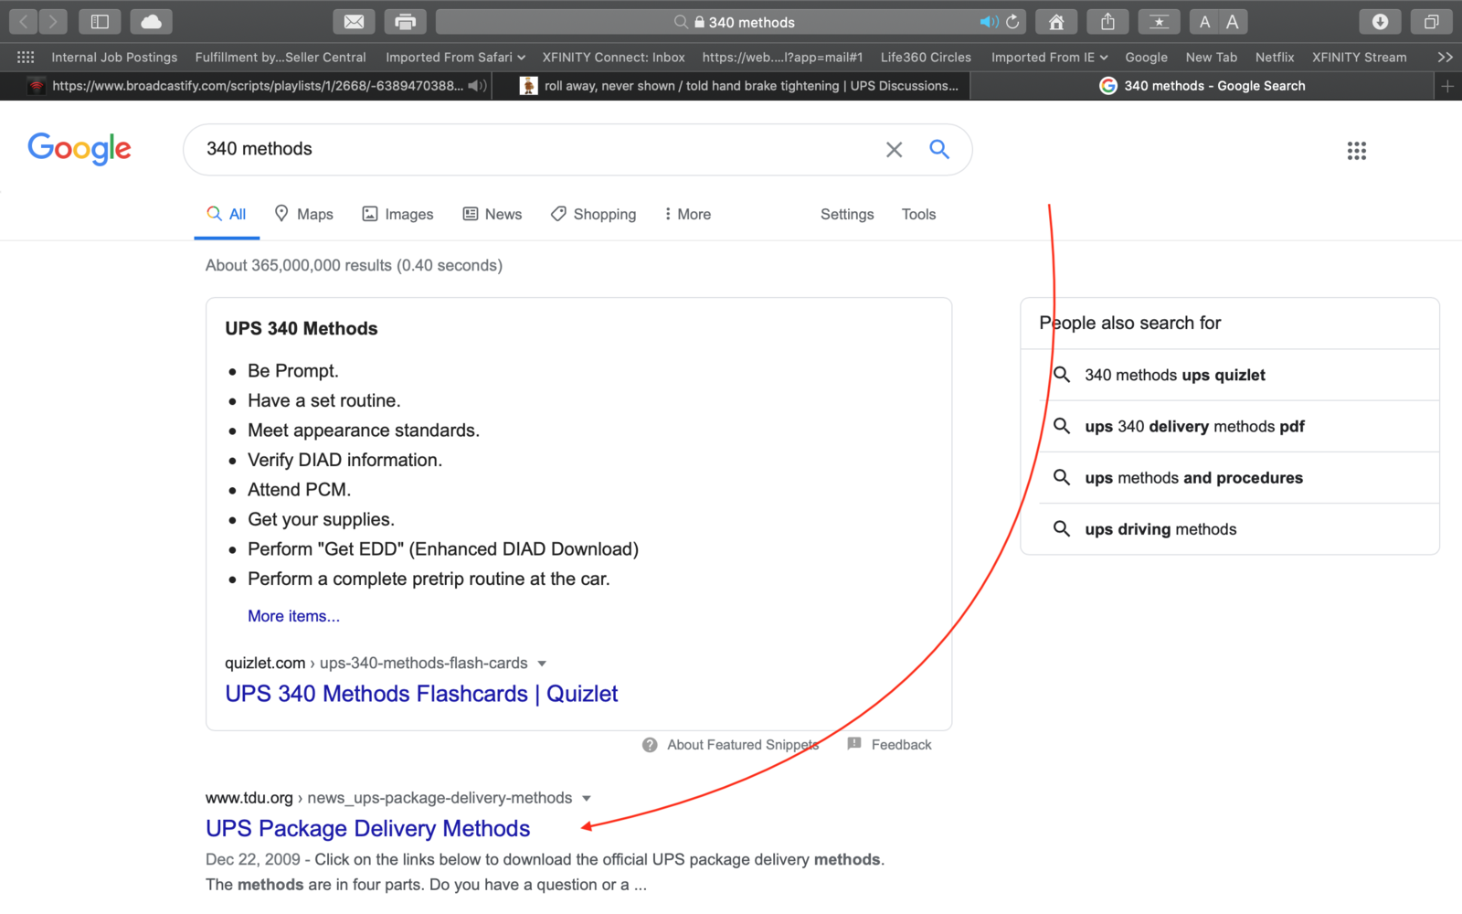
Task: Click the blue search magnifier button
Action: (939, 149)
